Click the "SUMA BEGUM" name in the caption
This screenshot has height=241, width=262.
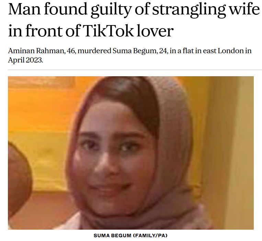point(112,236)
